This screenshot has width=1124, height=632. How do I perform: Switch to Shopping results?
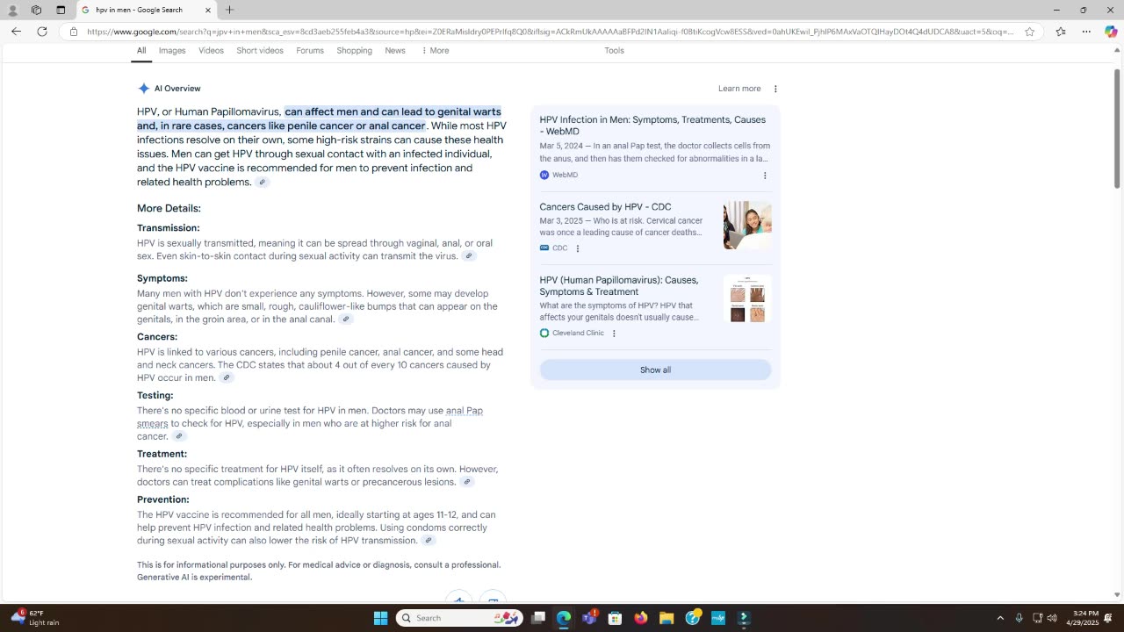pos(355,51)
